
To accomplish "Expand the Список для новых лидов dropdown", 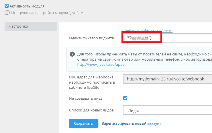I will pos(168,110).
